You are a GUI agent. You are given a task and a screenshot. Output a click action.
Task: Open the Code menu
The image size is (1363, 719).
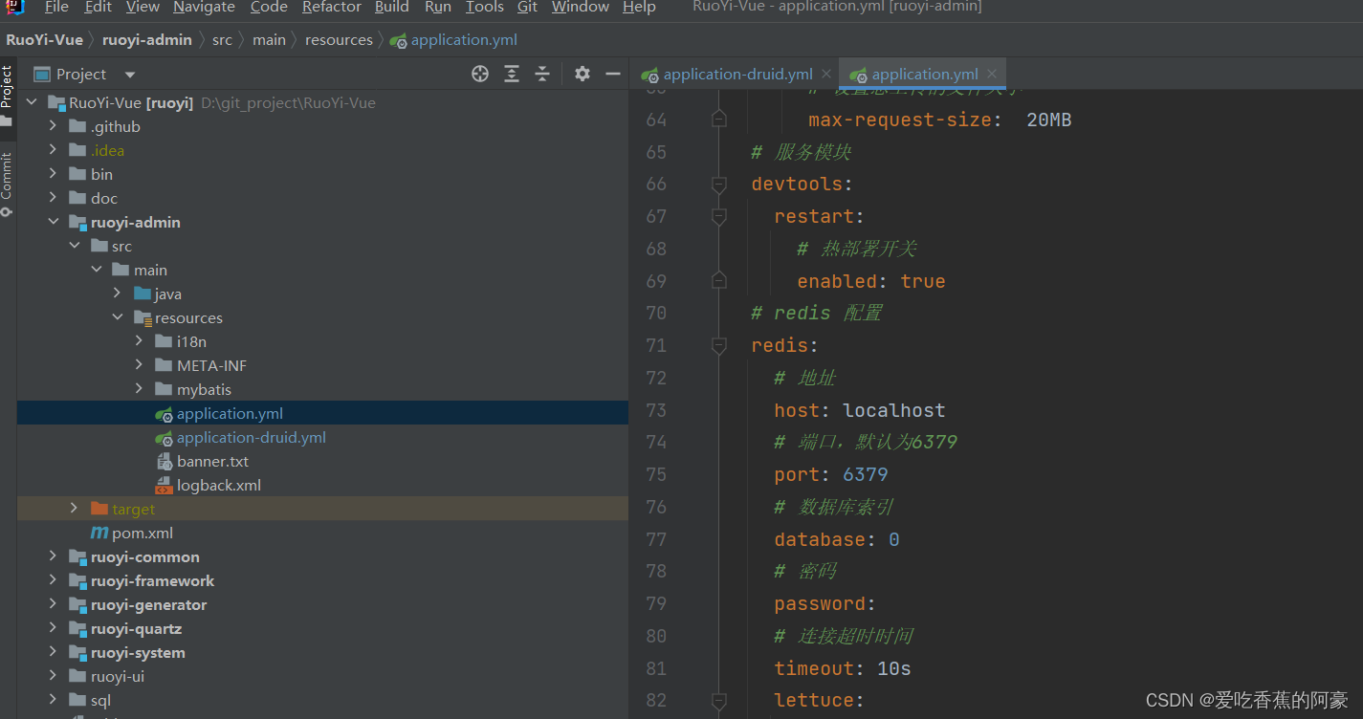(269, 8)
